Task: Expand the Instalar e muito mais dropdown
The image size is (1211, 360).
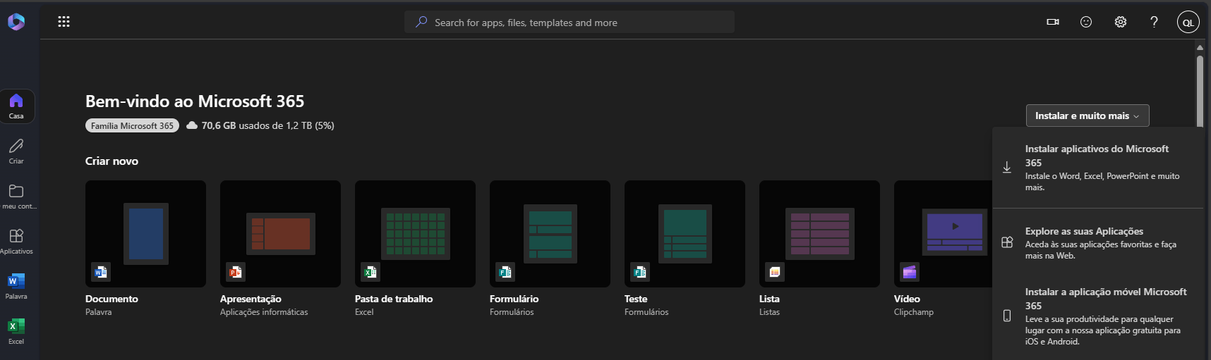Action: [x=1088, y=116]
